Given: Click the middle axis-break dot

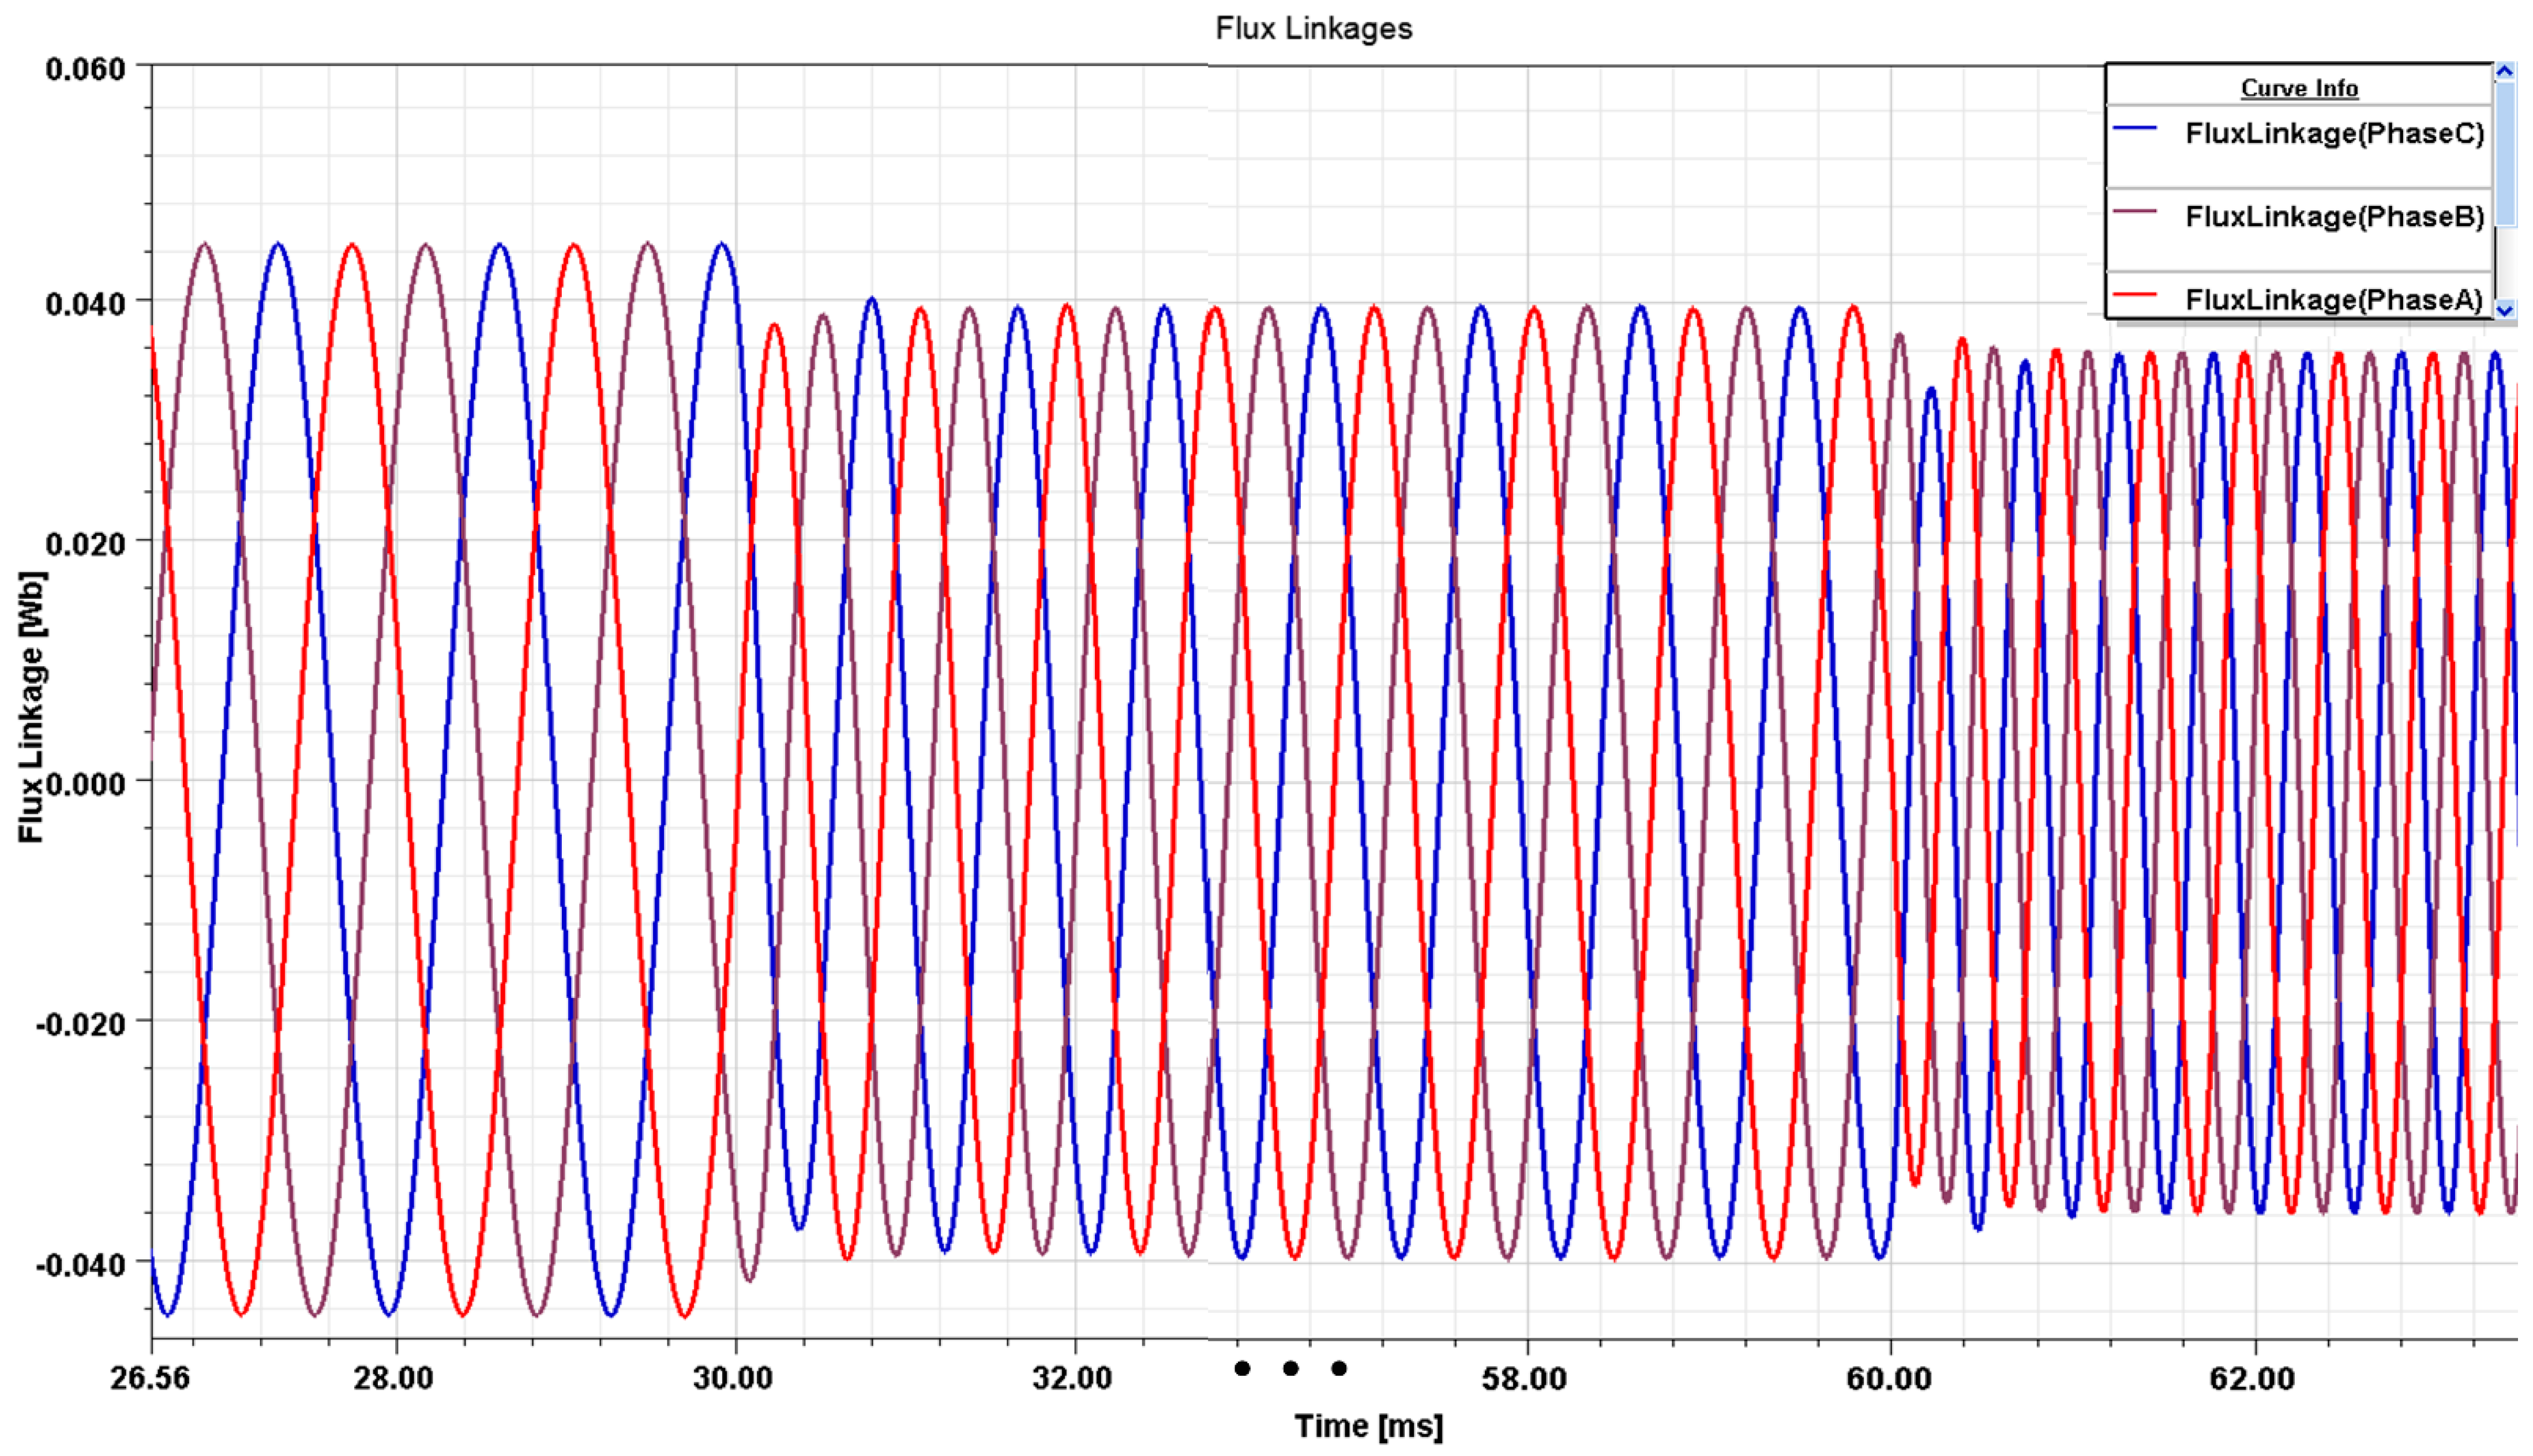Looking at the screenshot, I should tap(1290, 1368).
